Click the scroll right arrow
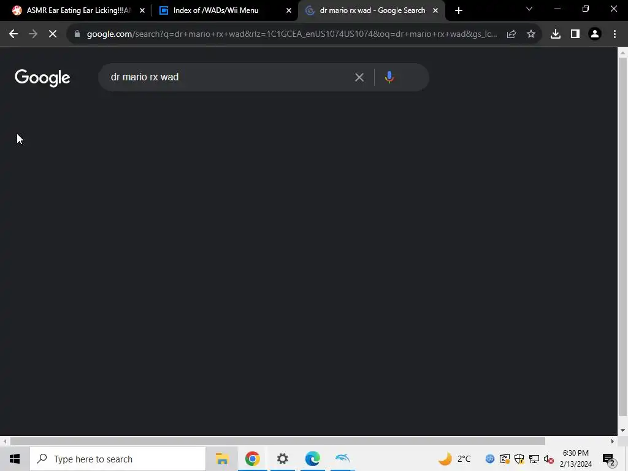The image size is (628, 471). click(613, 442)
